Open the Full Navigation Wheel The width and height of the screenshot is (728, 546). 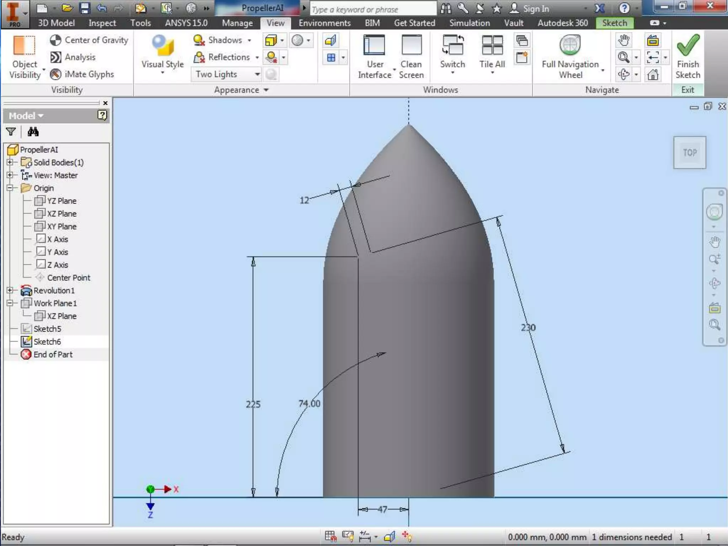(x=570, y=45)
